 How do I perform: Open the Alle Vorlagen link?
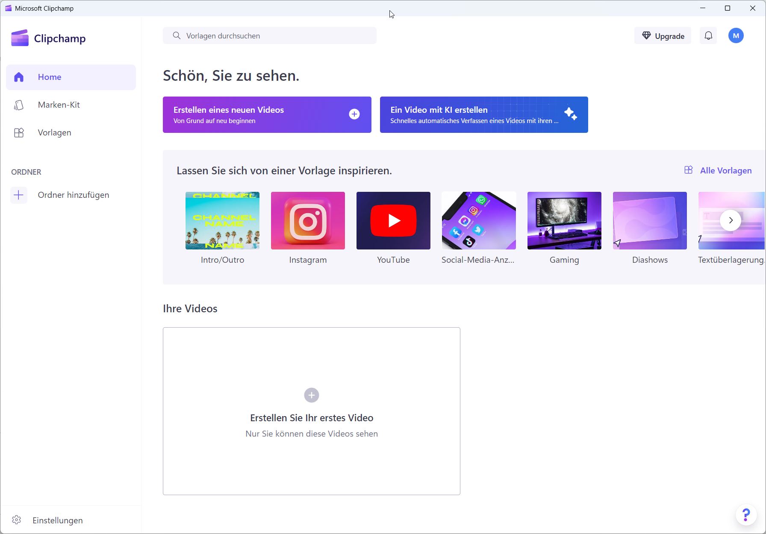tap(718, 170)
